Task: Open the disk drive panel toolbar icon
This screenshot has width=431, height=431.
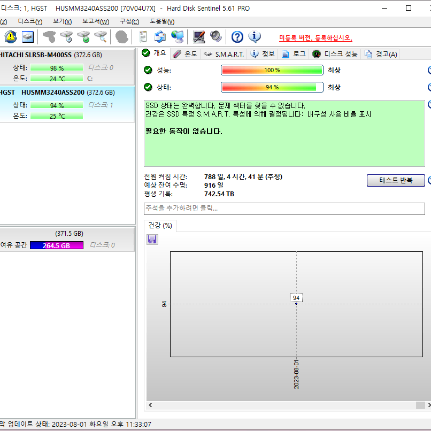Action: pyautogui.click(x=28, y=37)
